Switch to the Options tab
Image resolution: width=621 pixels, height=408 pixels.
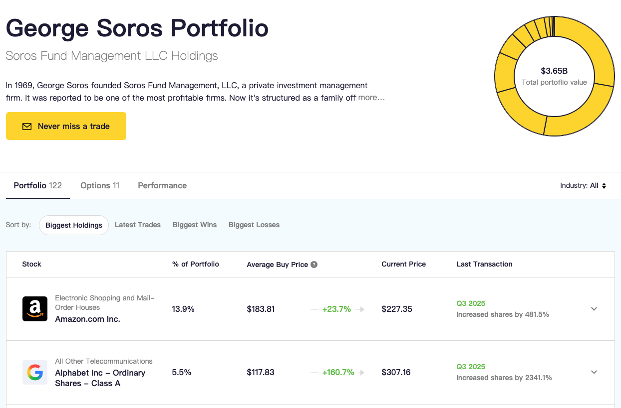pyautogui.click(x=100, y=186)
